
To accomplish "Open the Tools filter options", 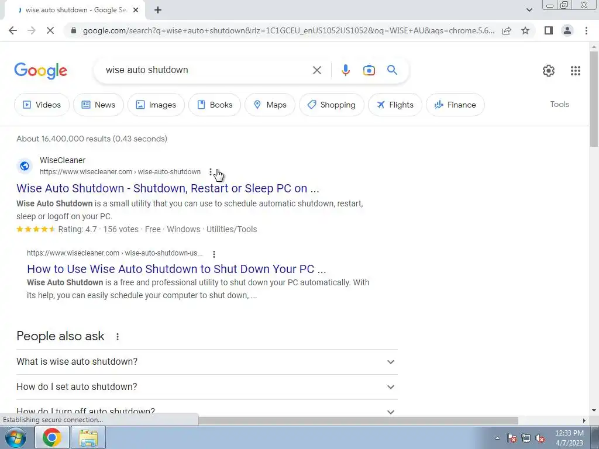I will point(559,104).
